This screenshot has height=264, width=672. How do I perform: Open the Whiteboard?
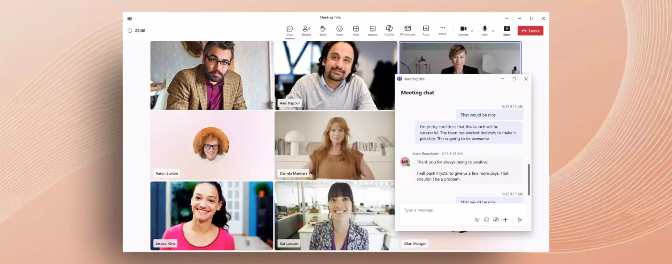tap(408, 31)
